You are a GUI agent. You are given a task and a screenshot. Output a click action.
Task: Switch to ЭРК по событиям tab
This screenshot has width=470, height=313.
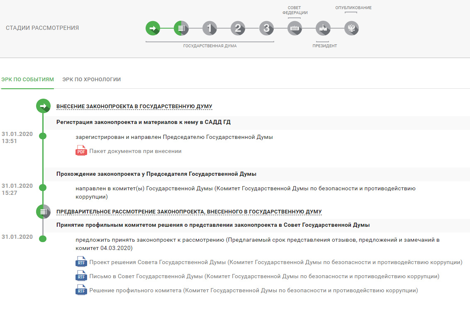27,79
